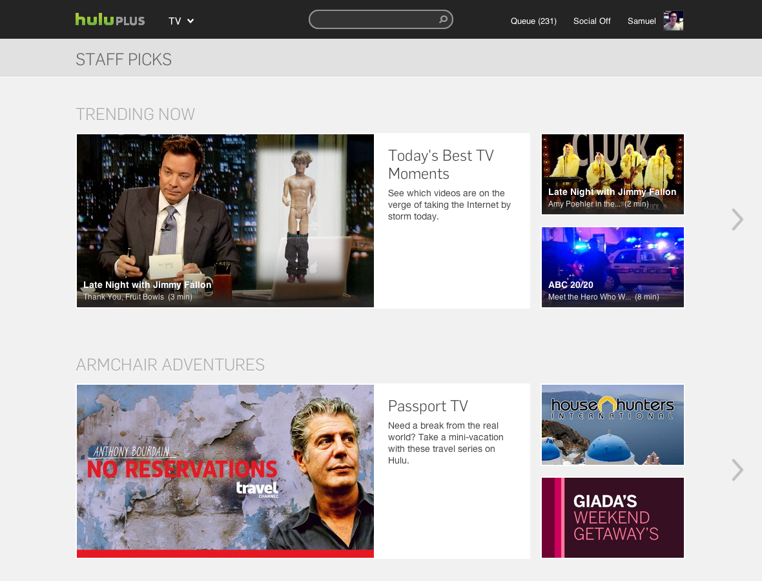Viewport: 762px width, 581px height.
Task: Advance the Armchair Adventures carousel
Action: tap(737, 470)
